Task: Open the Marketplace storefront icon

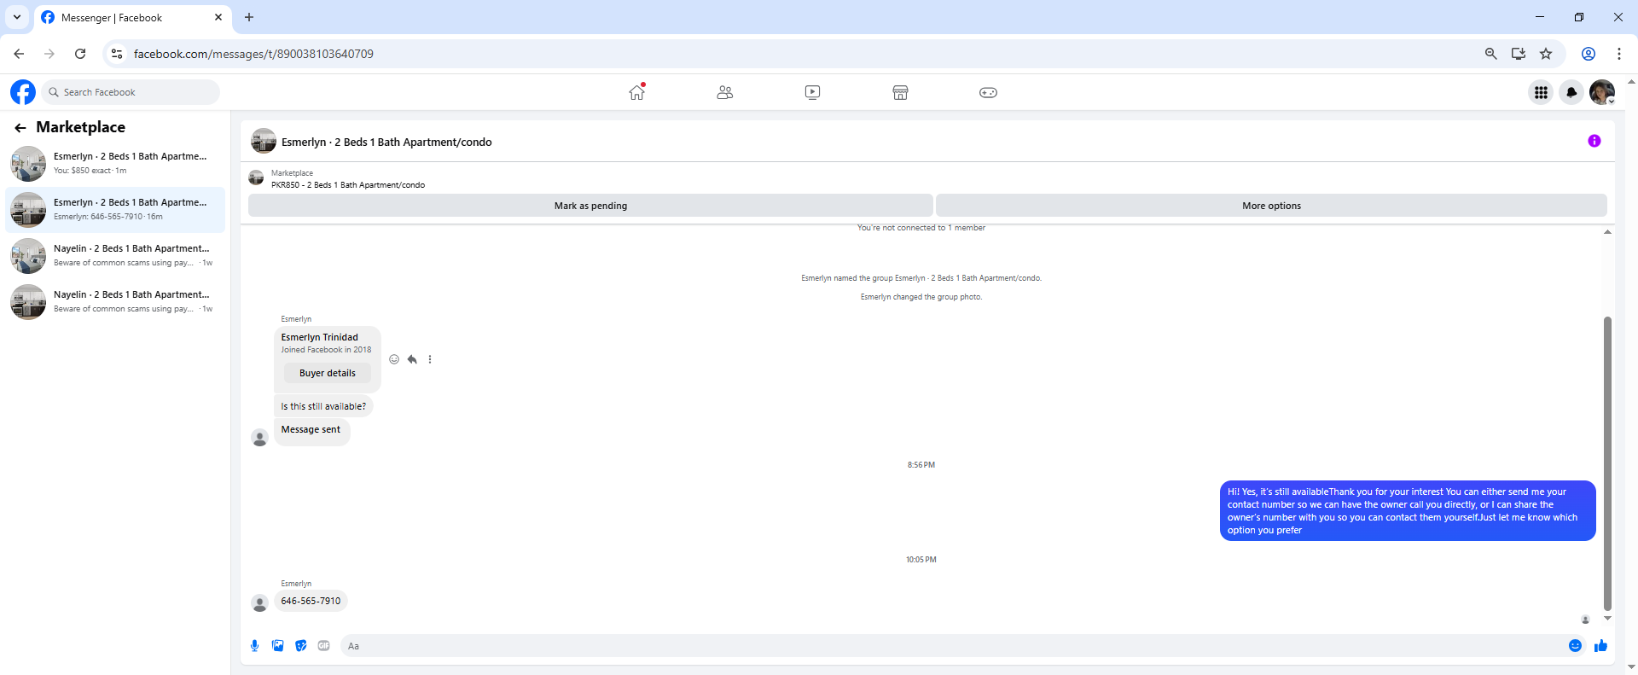Action: point(900,92)
